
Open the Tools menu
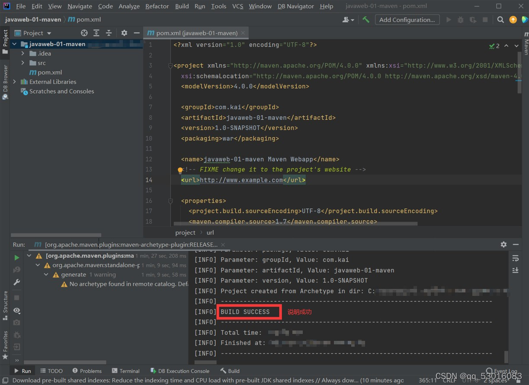[x=219, y=6]
